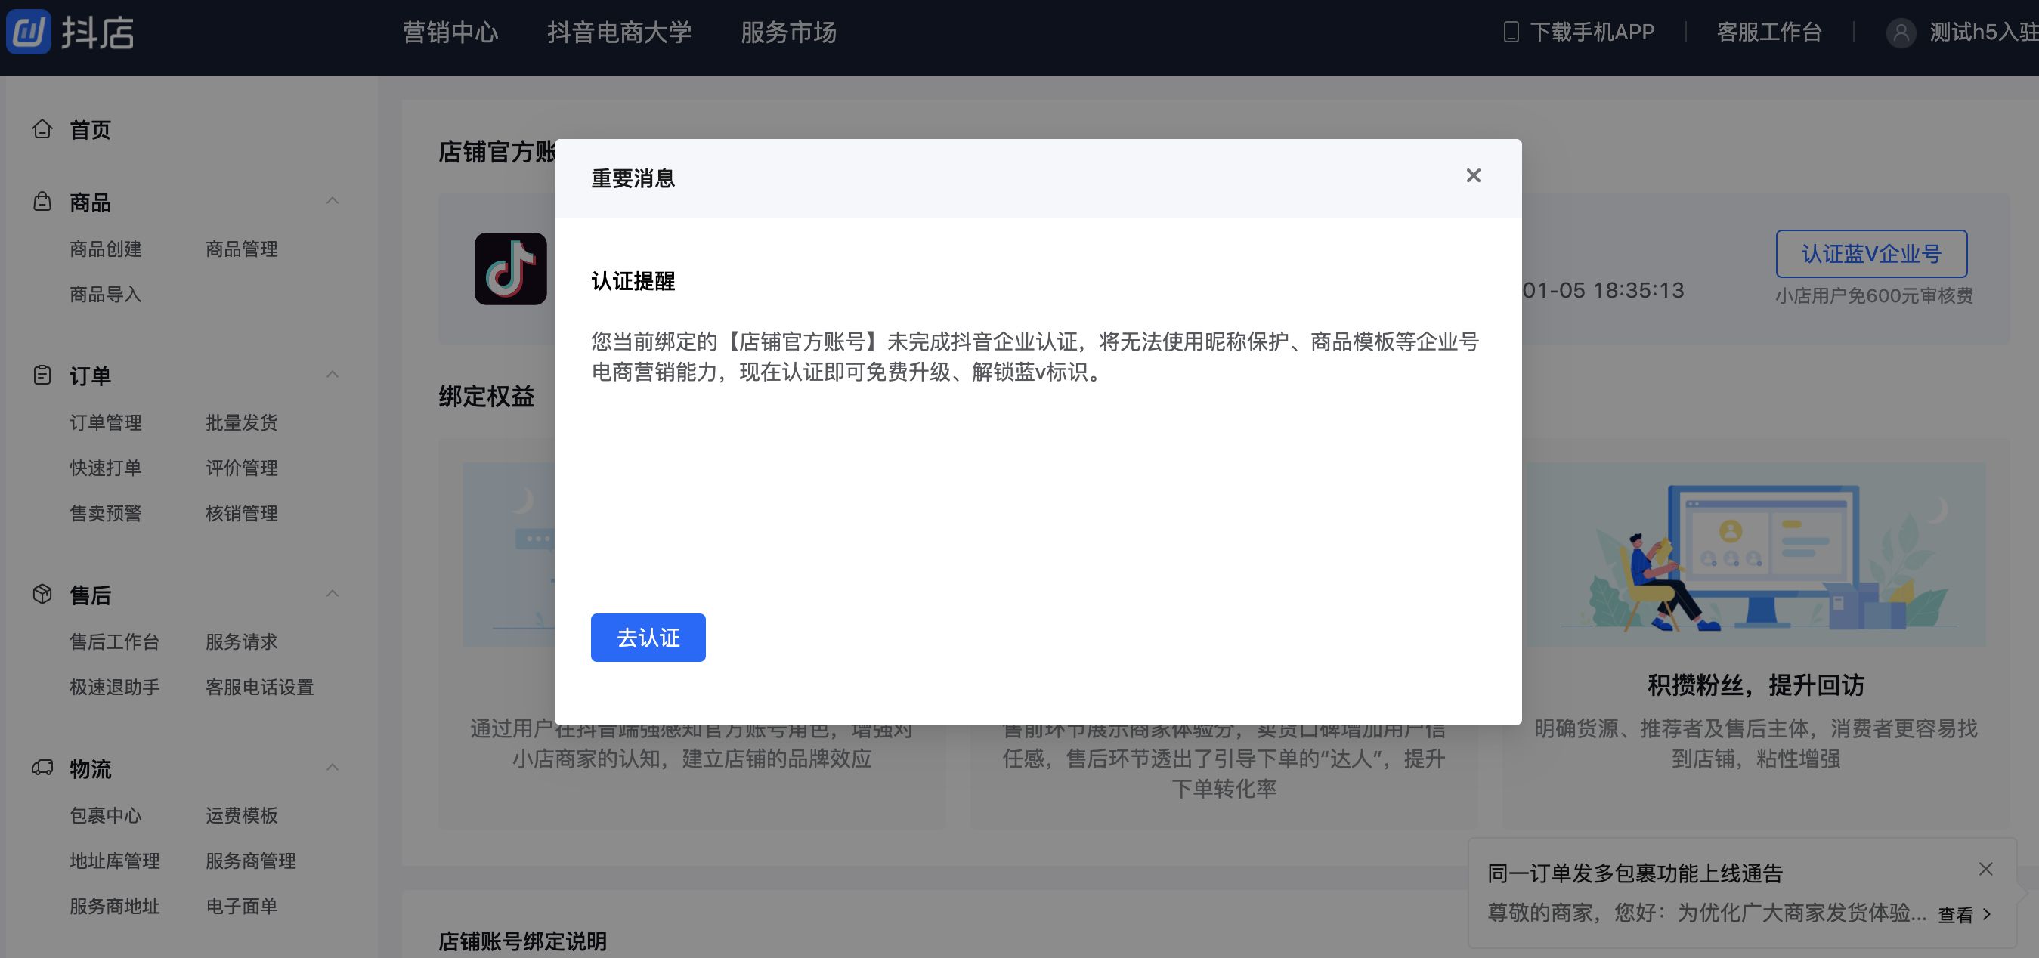Open 售卖预警 in sidebar
Screen dimensions: 2039x958
click(x=105, y=514)
